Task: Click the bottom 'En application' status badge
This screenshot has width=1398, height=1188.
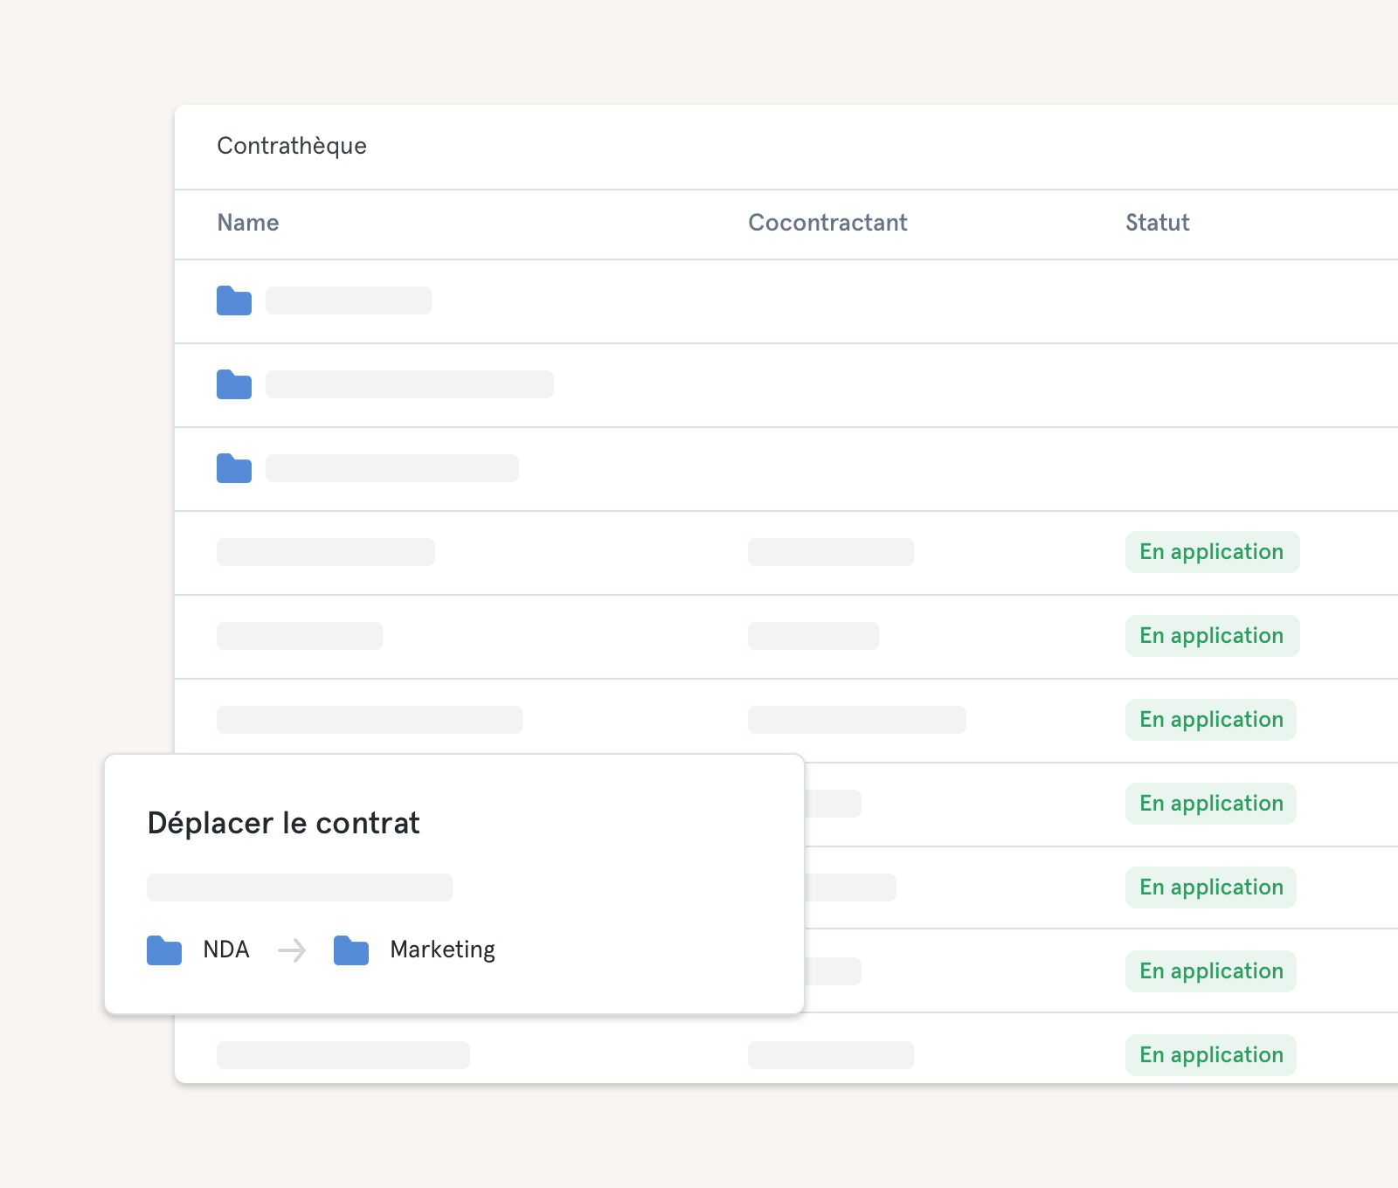Action: click(1210, 1055)
